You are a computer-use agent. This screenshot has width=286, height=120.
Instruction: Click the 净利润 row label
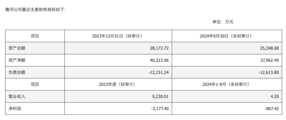pyautogui.click(x=15, y=108)
